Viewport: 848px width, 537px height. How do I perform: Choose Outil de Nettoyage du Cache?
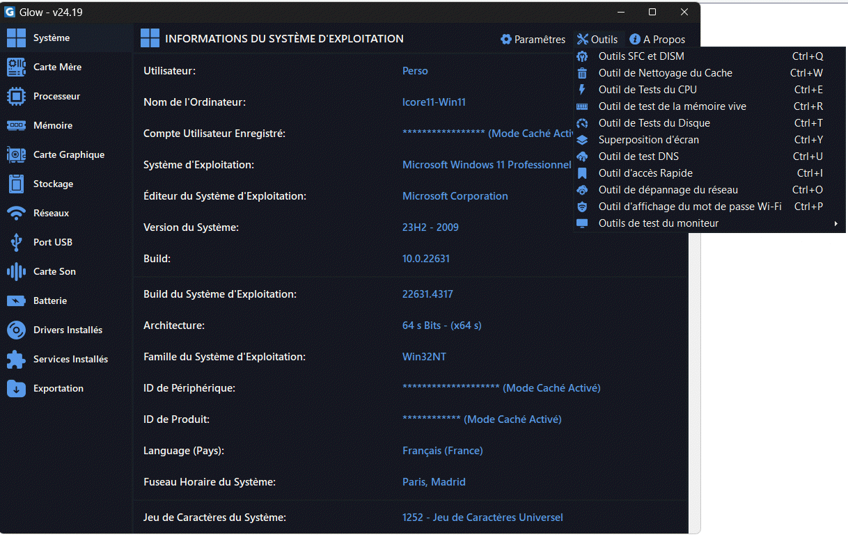[709, 73]
